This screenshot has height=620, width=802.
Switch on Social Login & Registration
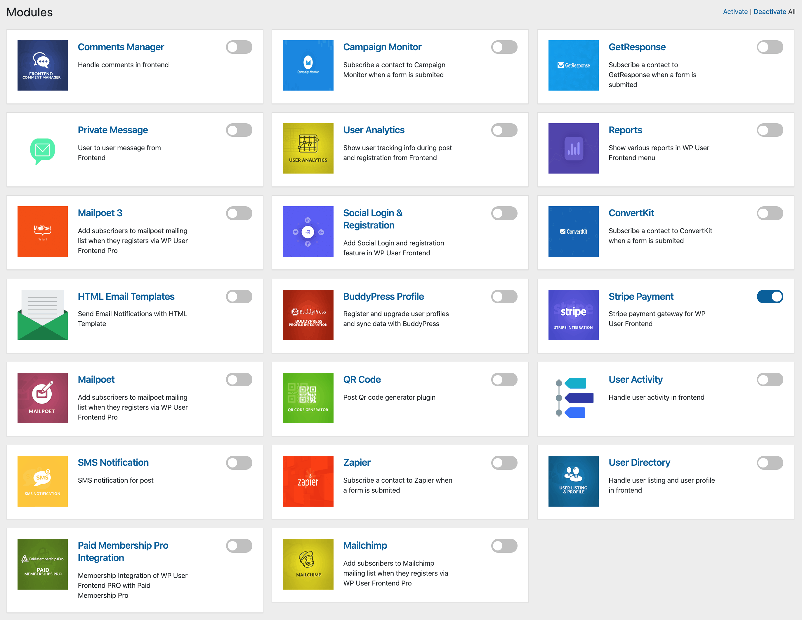pyautogui.click(x=505, y=213)
